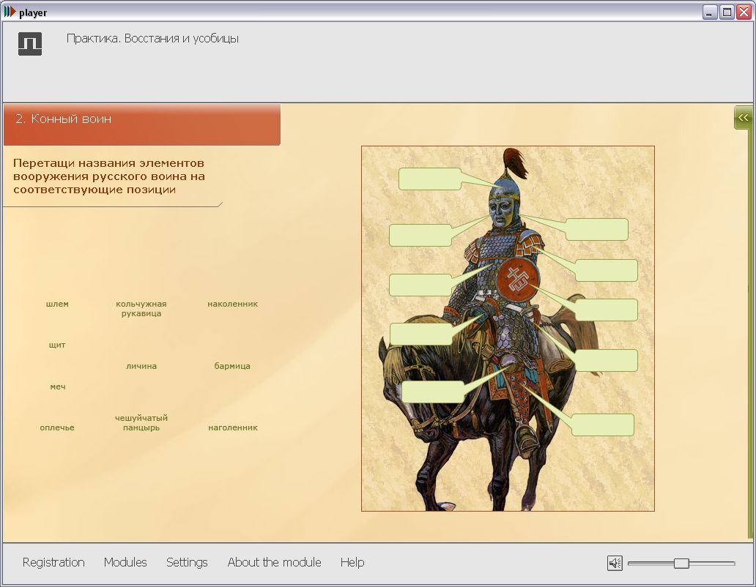Open the Settings menu
The image size is (756, 587).
click(x=187, y=562)
